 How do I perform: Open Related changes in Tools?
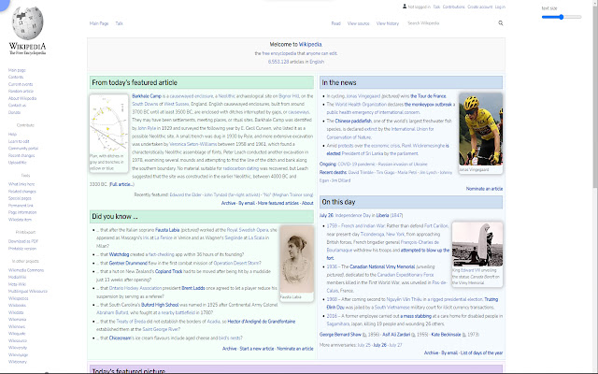pos(22,192)
